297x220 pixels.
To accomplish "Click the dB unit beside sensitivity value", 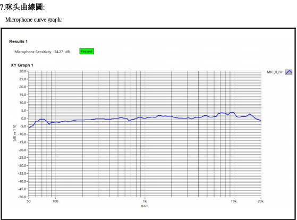I will tap(67, 52).
